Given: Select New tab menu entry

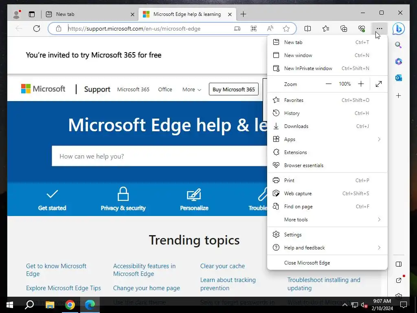Looking at the screenshot, I should 327,42.
